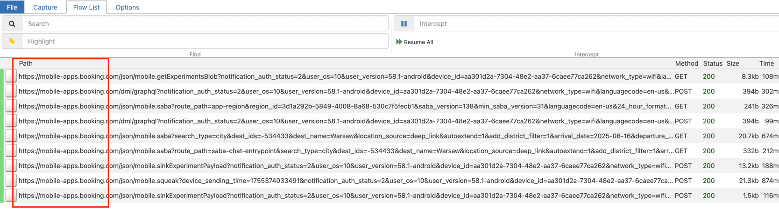Click the icon of the 302m graphql flow

click(11, 91)
